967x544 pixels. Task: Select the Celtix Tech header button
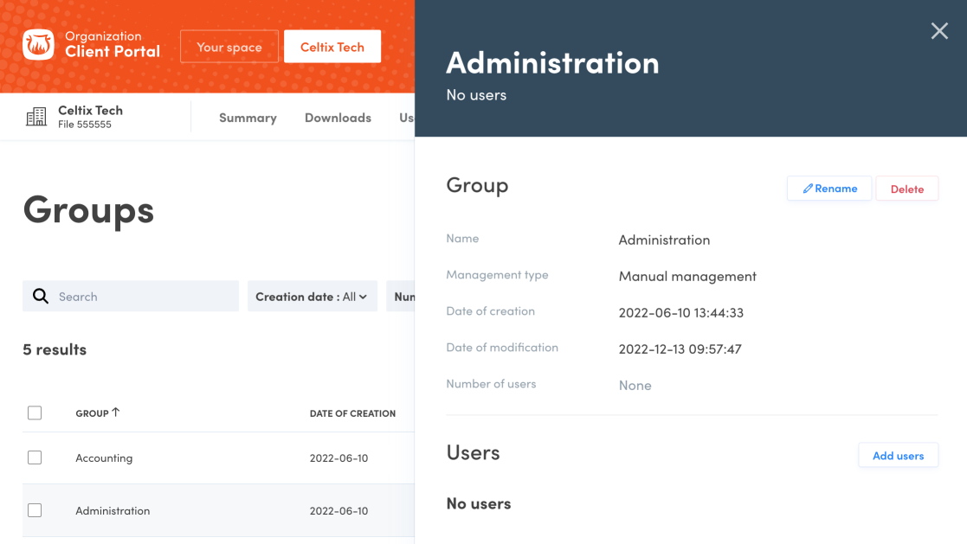(332, 47)
